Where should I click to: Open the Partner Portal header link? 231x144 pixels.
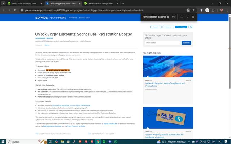73,18
